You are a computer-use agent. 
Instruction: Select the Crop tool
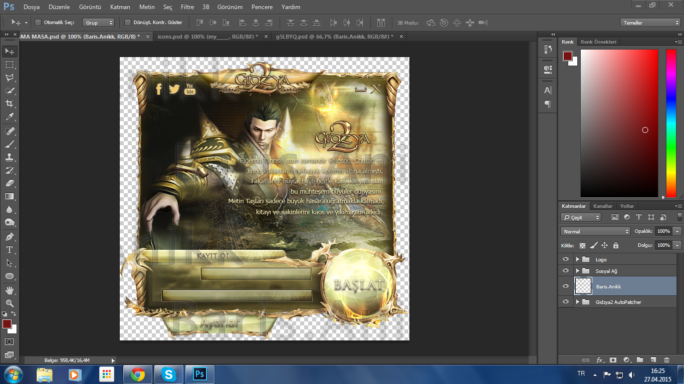point(10,104)
